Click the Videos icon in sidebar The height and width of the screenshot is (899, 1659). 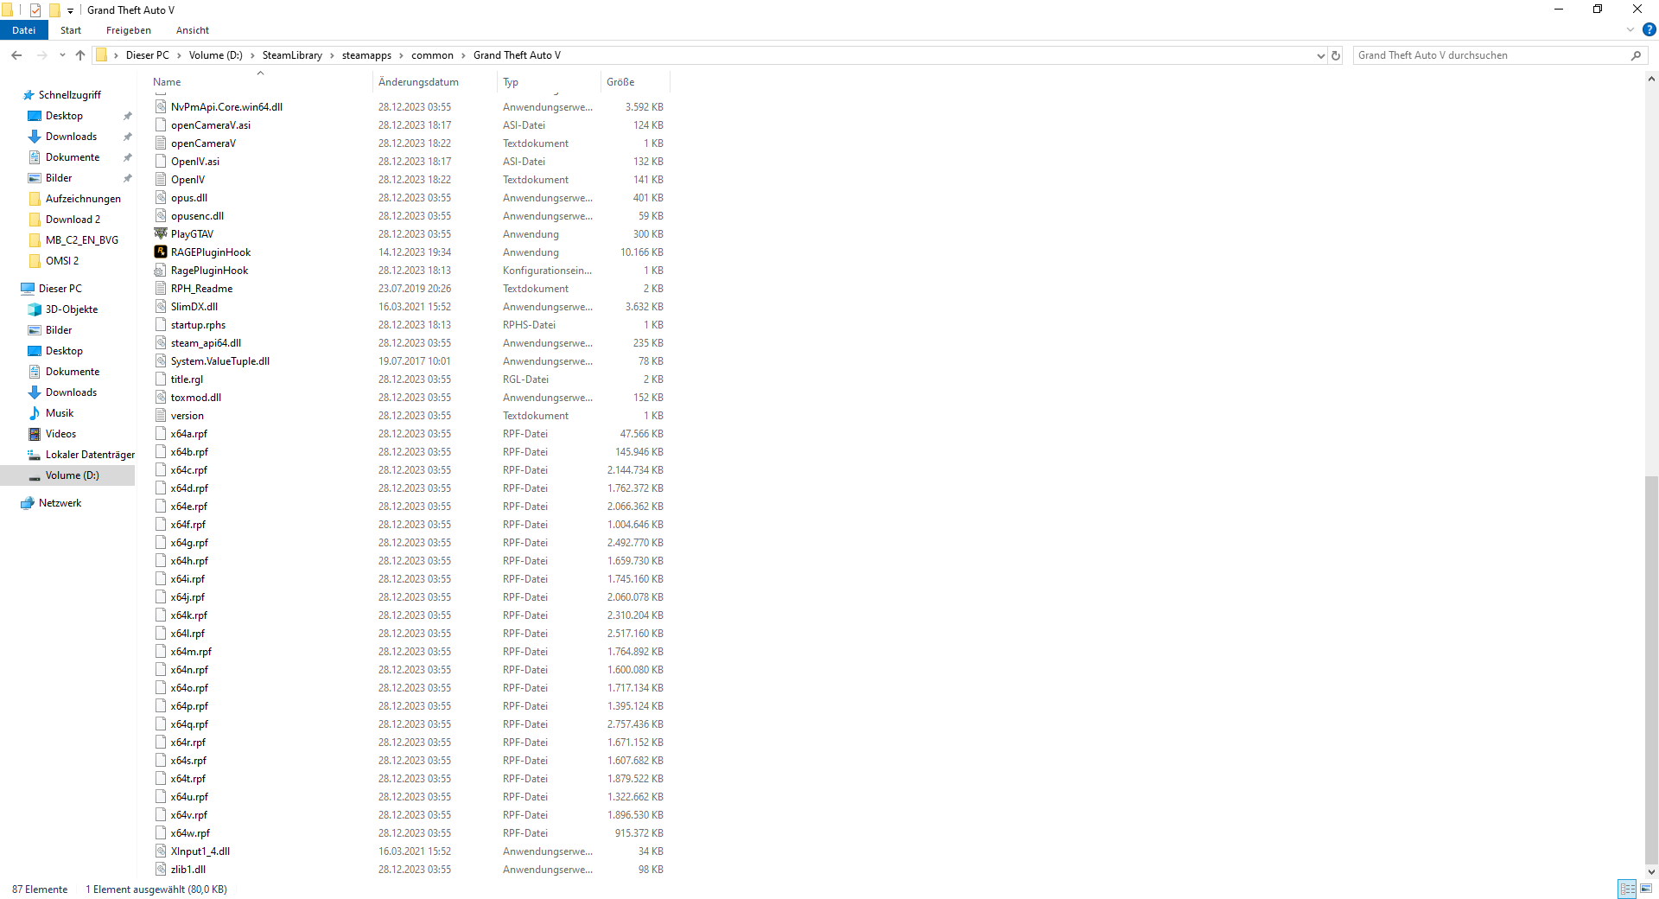click(x=35, y=434)
